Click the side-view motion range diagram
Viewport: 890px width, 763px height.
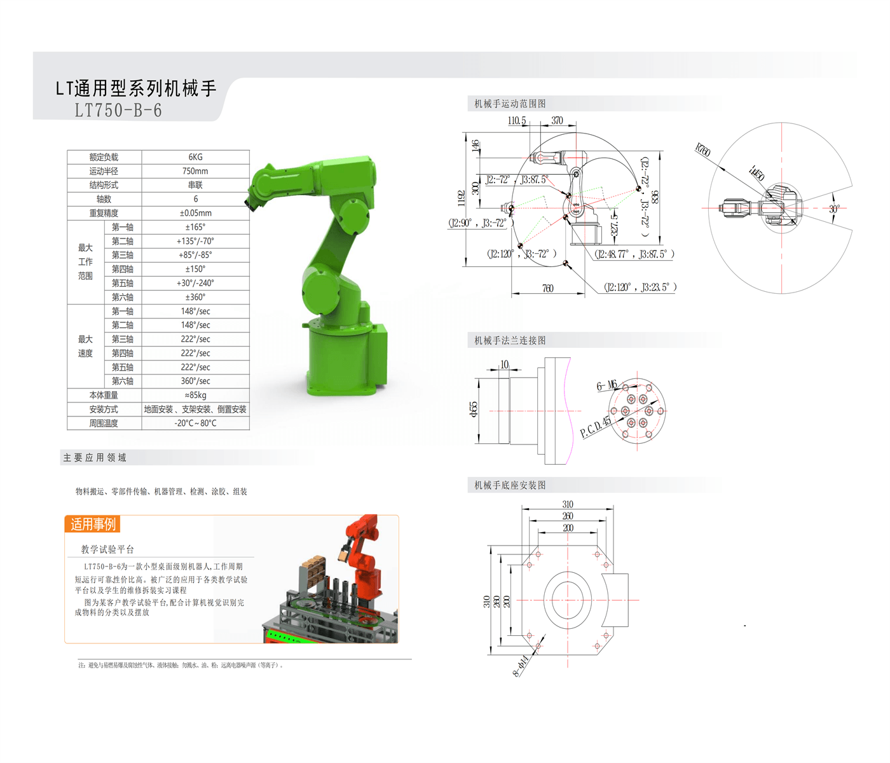(x=563, y=207)
